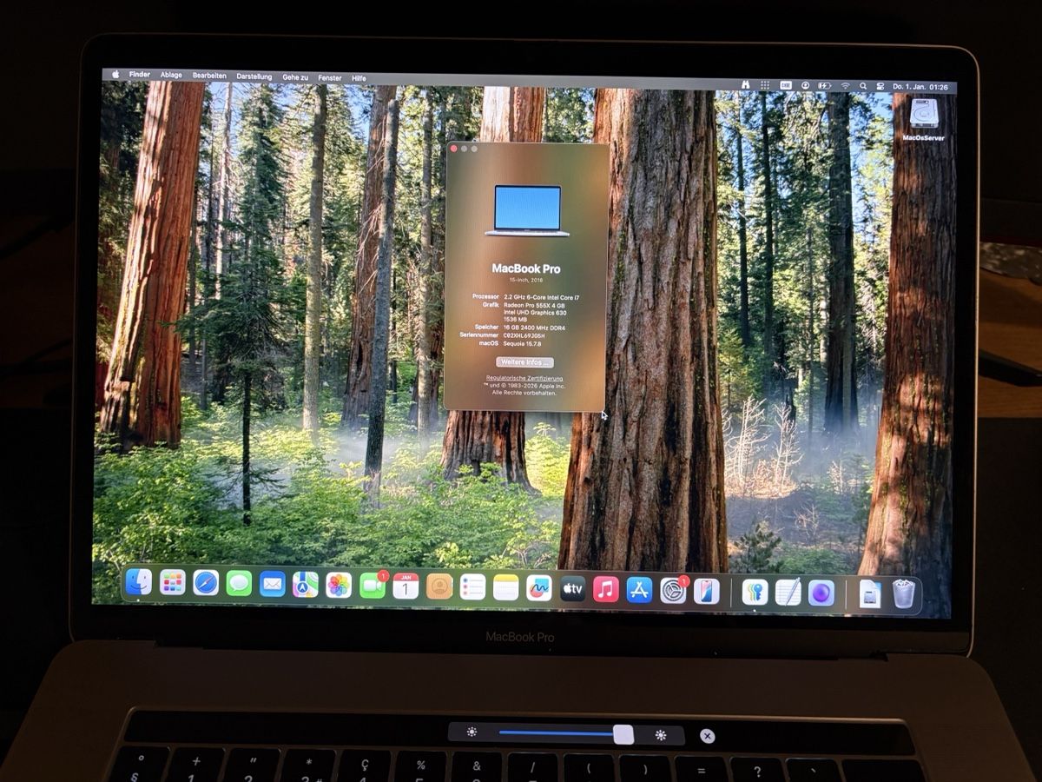Open the Finder menu
The image size is (1042, 782).
(140, 75)
